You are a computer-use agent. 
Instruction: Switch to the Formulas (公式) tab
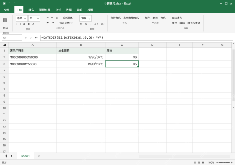click(58, 10)
